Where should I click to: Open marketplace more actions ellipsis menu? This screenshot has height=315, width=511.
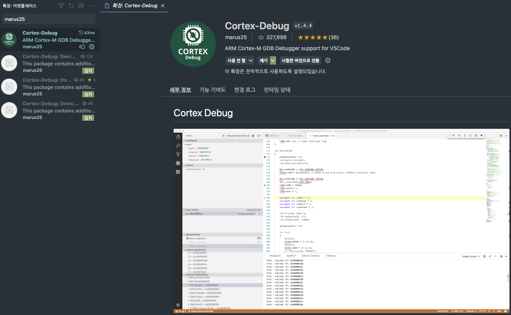click(91, 6)
